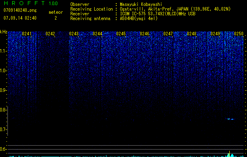The width and height of the screenshot is (247, 157).
Task: Click the 0248 time marker
Action: click(x=192, y=34)
